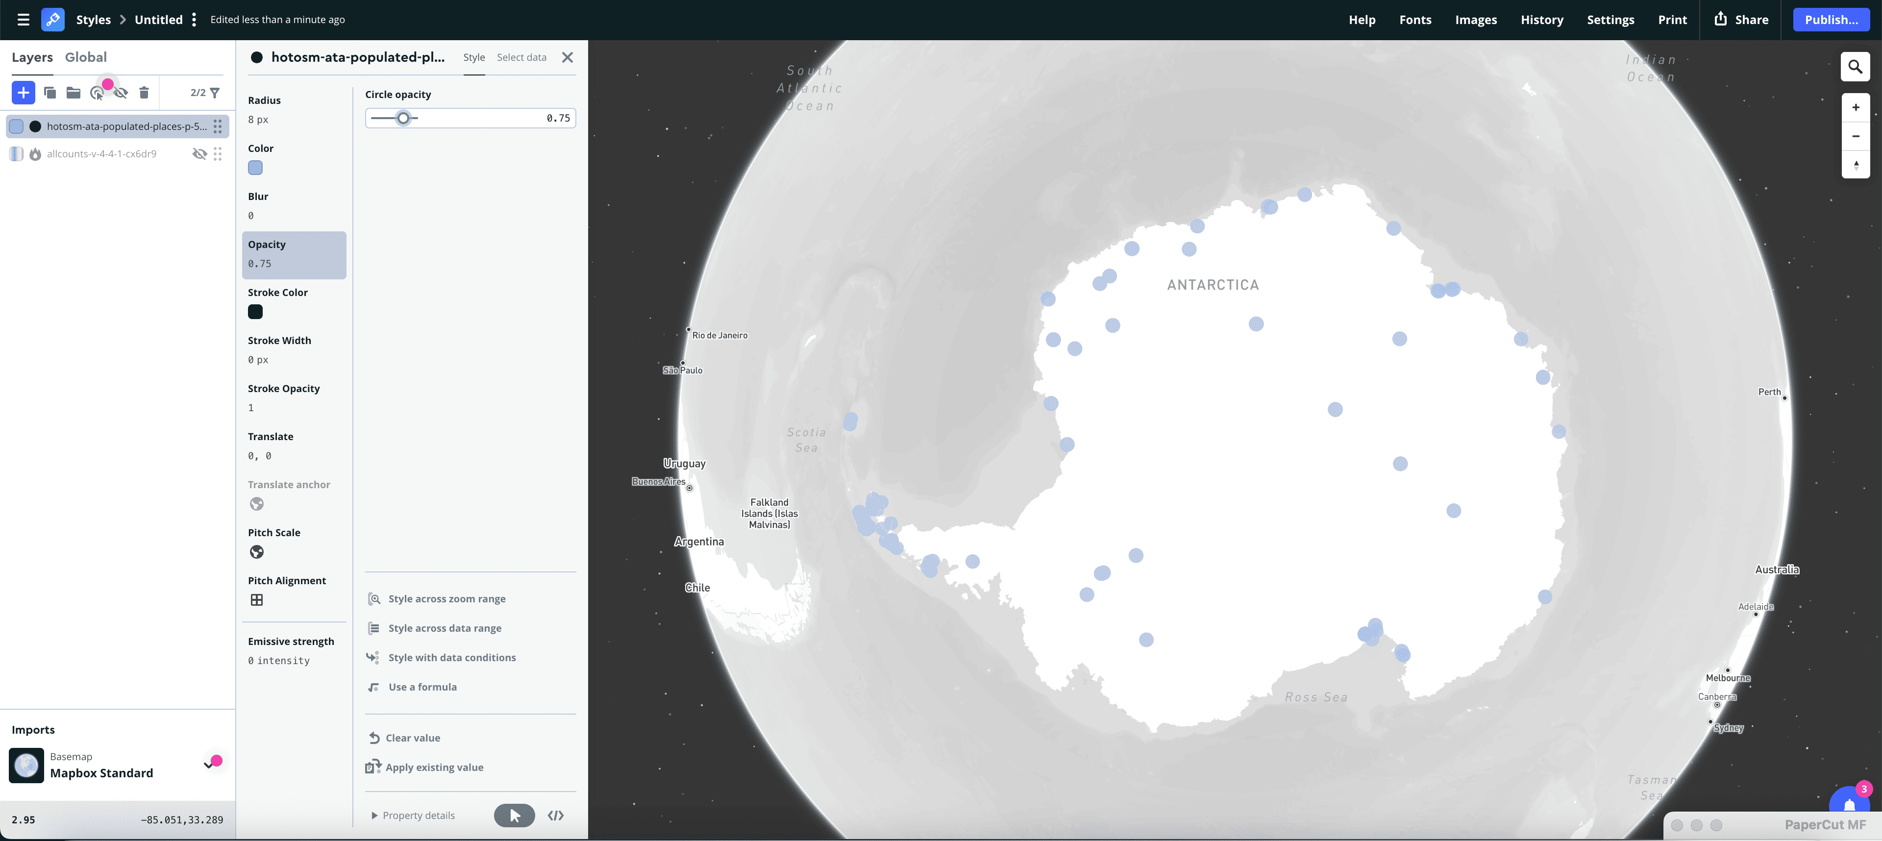The width and height of the screenshot is (1882, 841).
Task: Click the select layer on map icon
Action: tap(97, 93)
